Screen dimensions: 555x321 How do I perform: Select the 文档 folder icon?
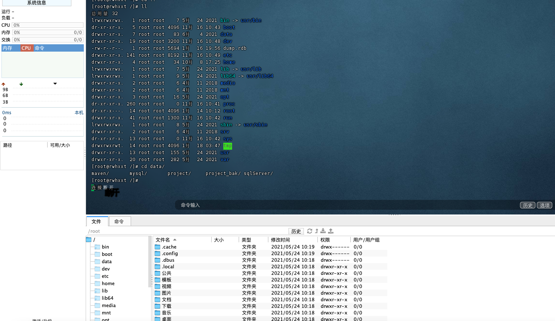pyautogui.click(x=157, y=300)
